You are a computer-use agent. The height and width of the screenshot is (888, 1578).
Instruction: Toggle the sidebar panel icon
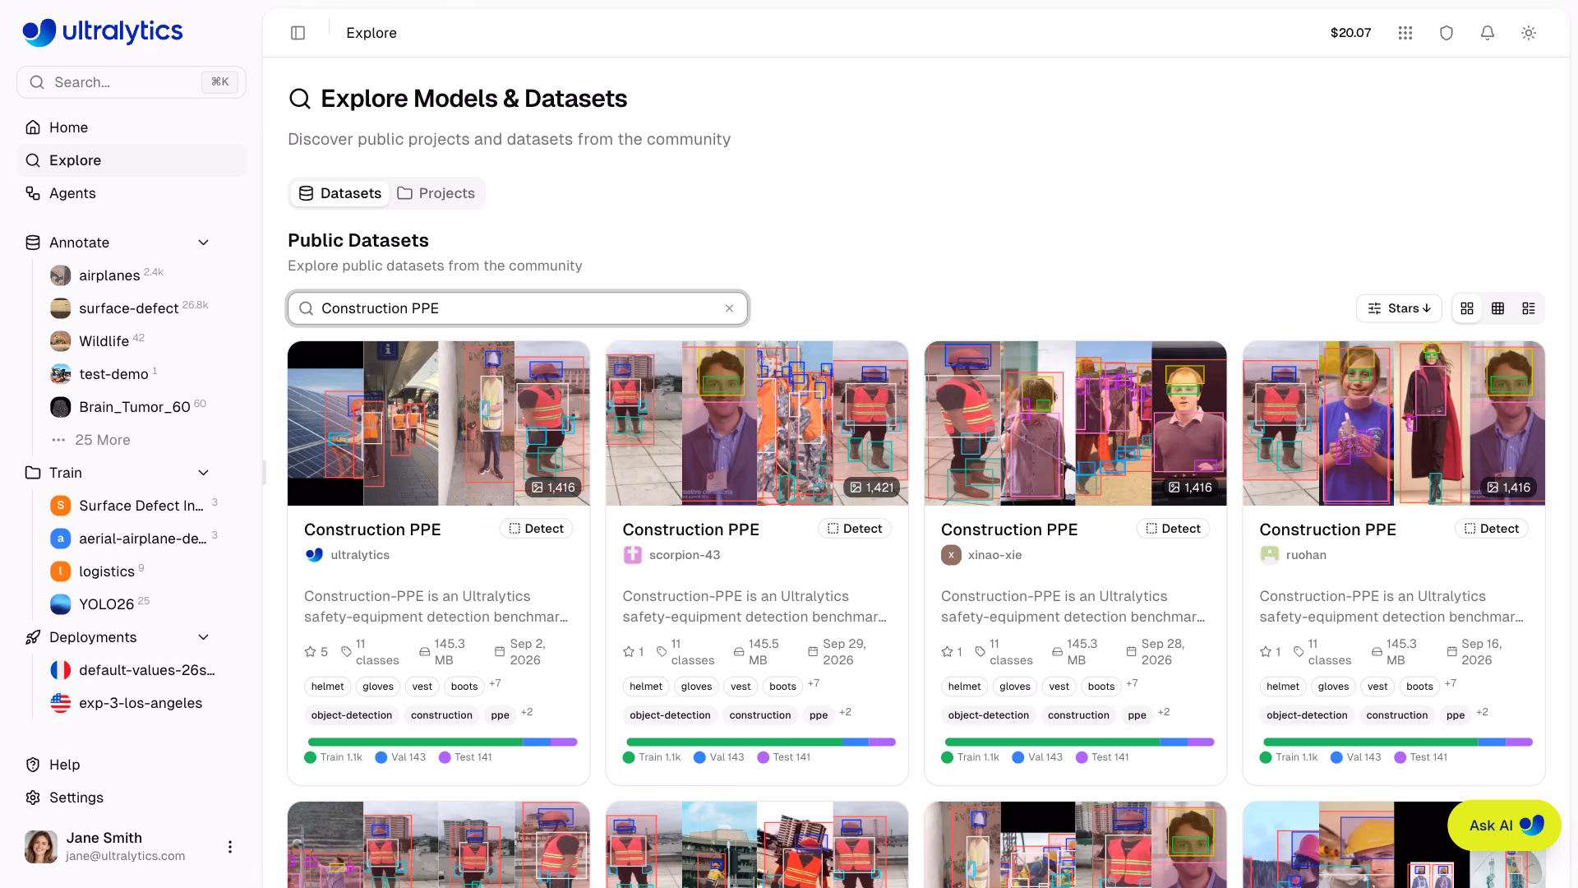tap(298, 33)
